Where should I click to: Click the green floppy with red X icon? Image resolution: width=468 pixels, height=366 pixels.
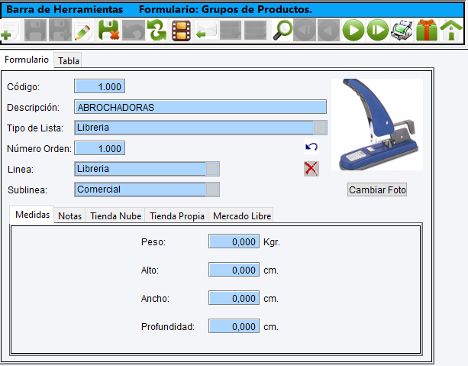[x=108, y=30]
